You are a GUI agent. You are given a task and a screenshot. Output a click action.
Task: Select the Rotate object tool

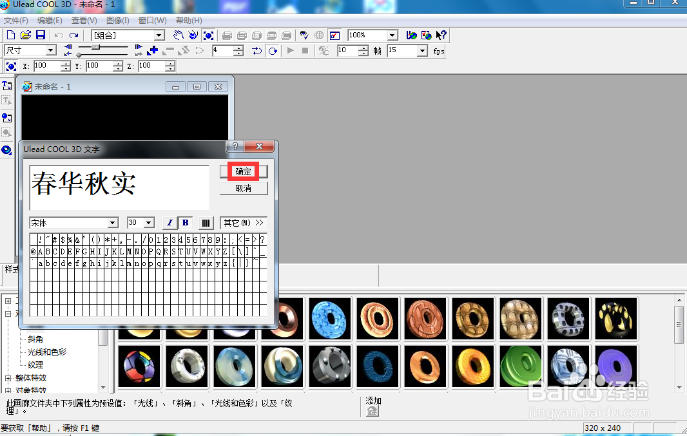[x=193, y=35]
